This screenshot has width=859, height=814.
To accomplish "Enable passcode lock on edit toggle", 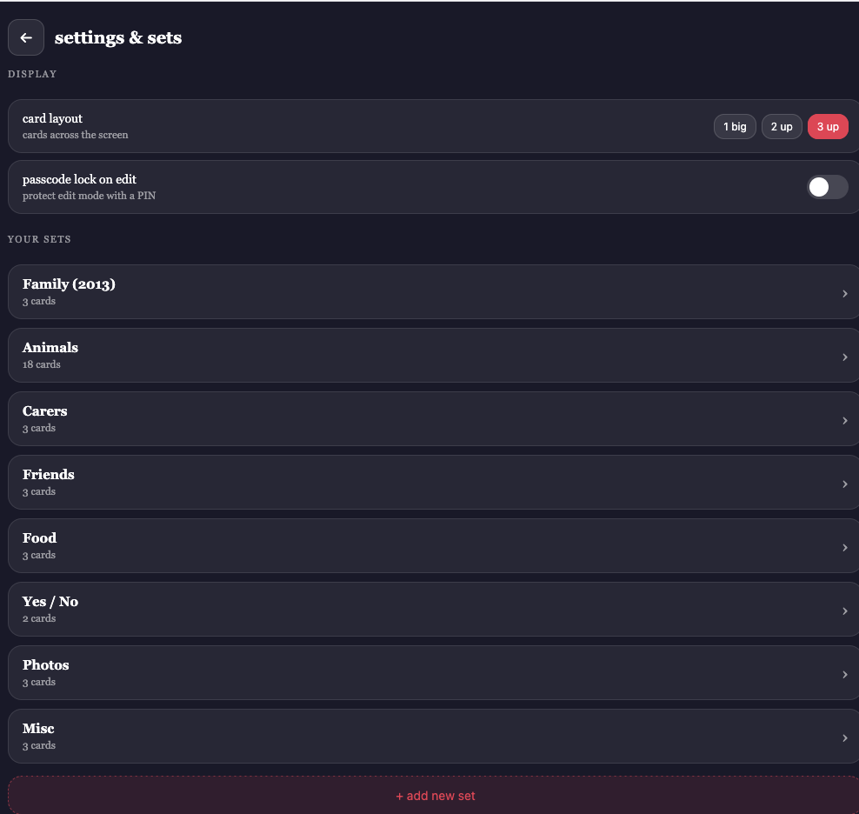I will click(827, 187).
